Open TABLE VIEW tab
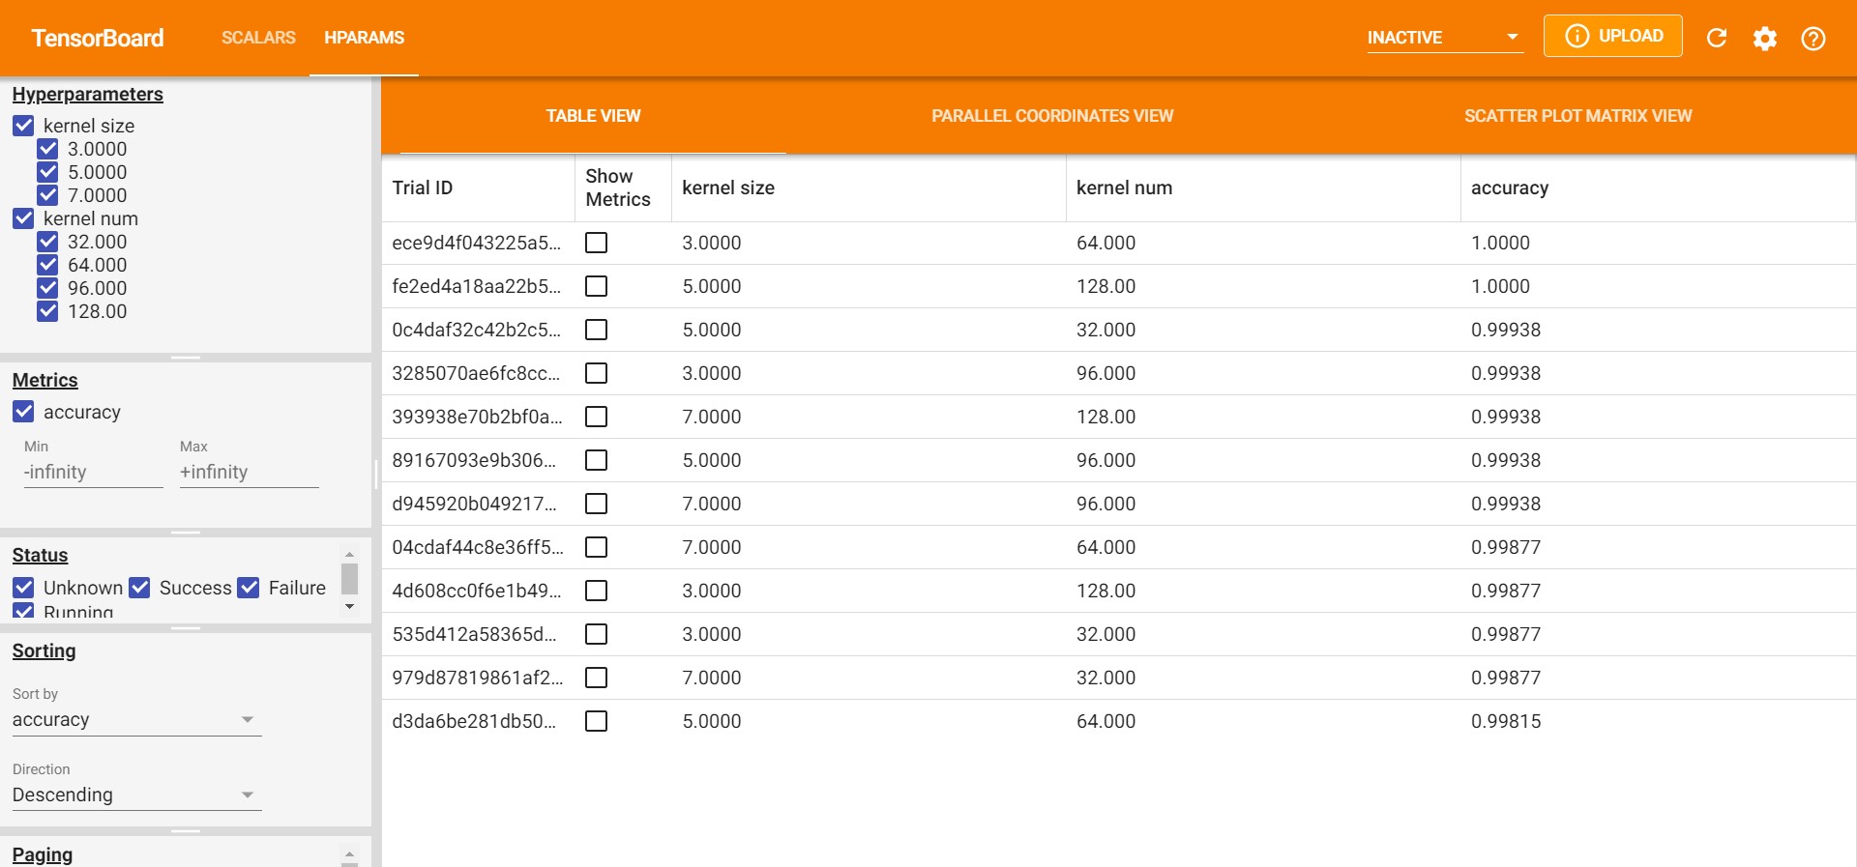The width and height of the screenshot is (1857, 867). point(593,116)
